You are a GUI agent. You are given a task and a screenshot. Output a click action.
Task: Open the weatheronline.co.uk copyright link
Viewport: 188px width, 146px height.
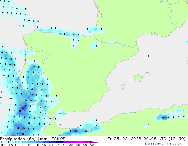click(163, 143)
